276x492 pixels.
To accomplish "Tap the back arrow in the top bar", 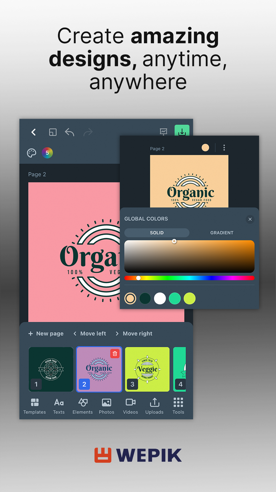I will pos(34,132).
